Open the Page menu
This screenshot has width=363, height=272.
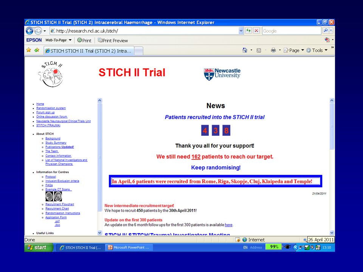click(293, 50)
